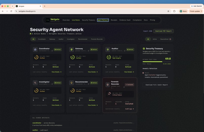This screenshot has height=132, width=204.
Task: Filter agents by Forensic Recorder role
Action: [97, 39]
